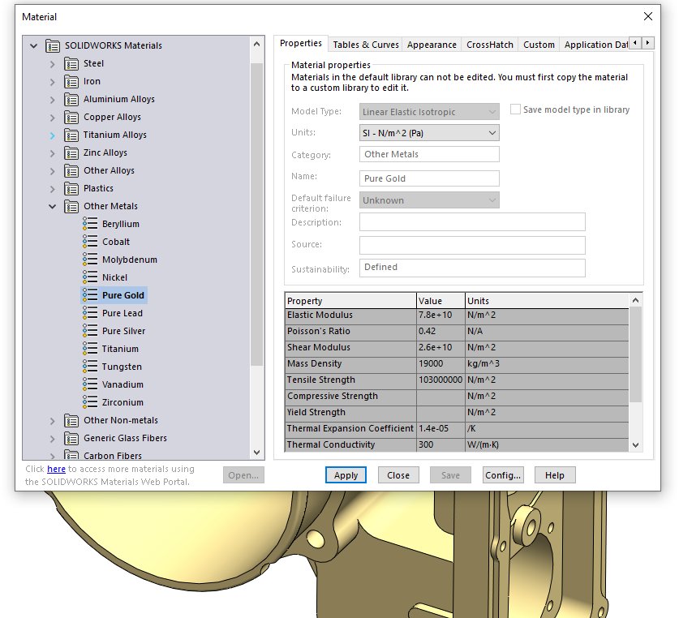Image resolution: width=679 pixels, height=618 pixels.
Task: Switch to the Tables & Curves tab
Action: point(366,45)
